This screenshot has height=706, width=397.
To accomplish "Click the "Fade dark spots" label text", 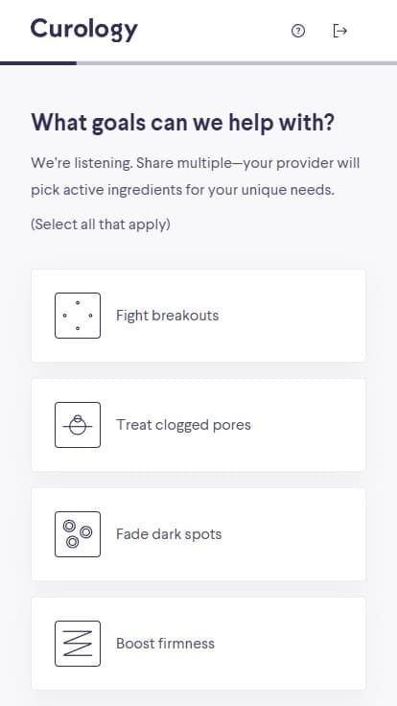I will tap(169, 534).
